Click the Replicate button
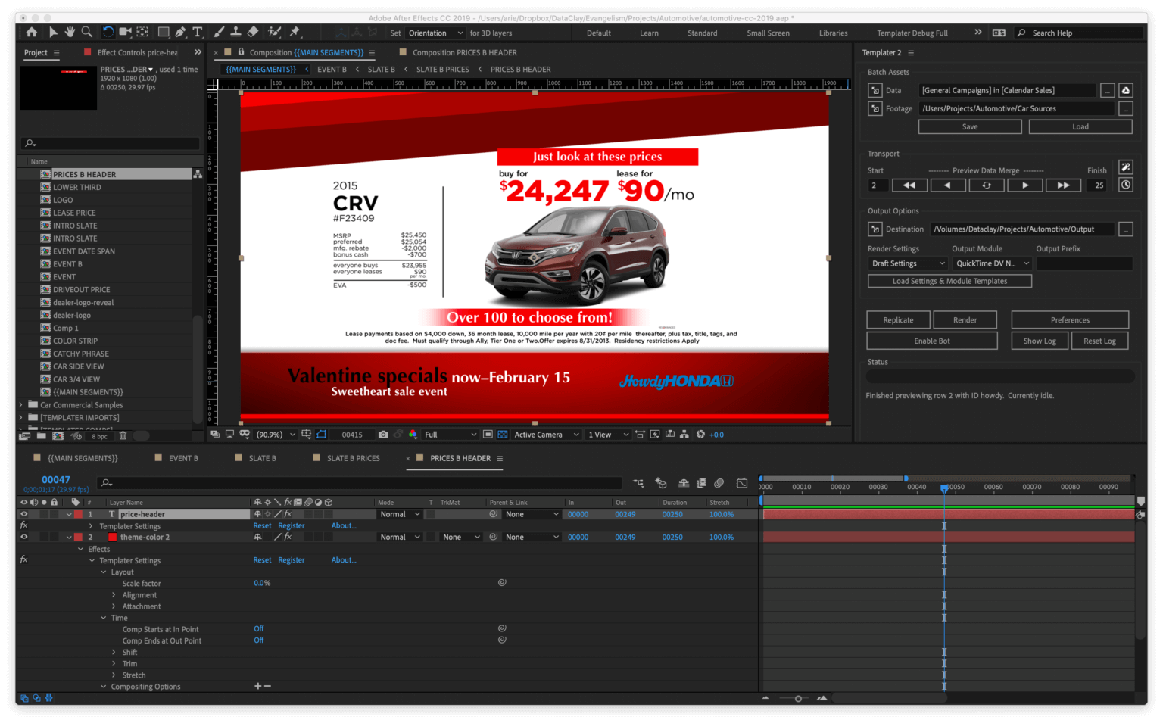 tap(898, 320)
